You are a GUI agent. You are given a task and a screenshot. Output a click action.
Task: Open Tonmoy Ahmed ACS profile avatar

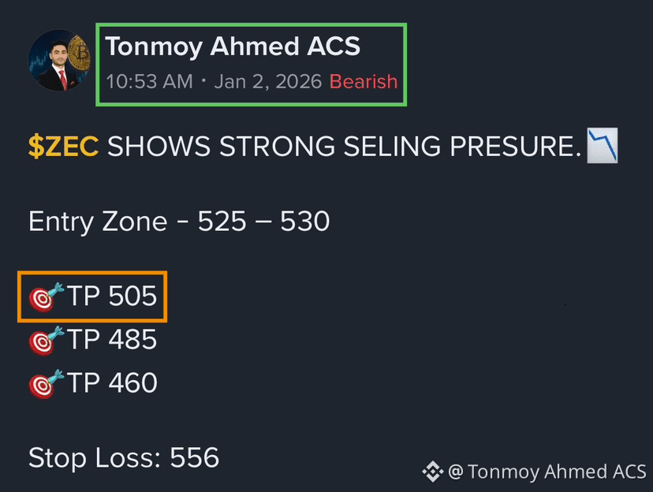(59, 60)
